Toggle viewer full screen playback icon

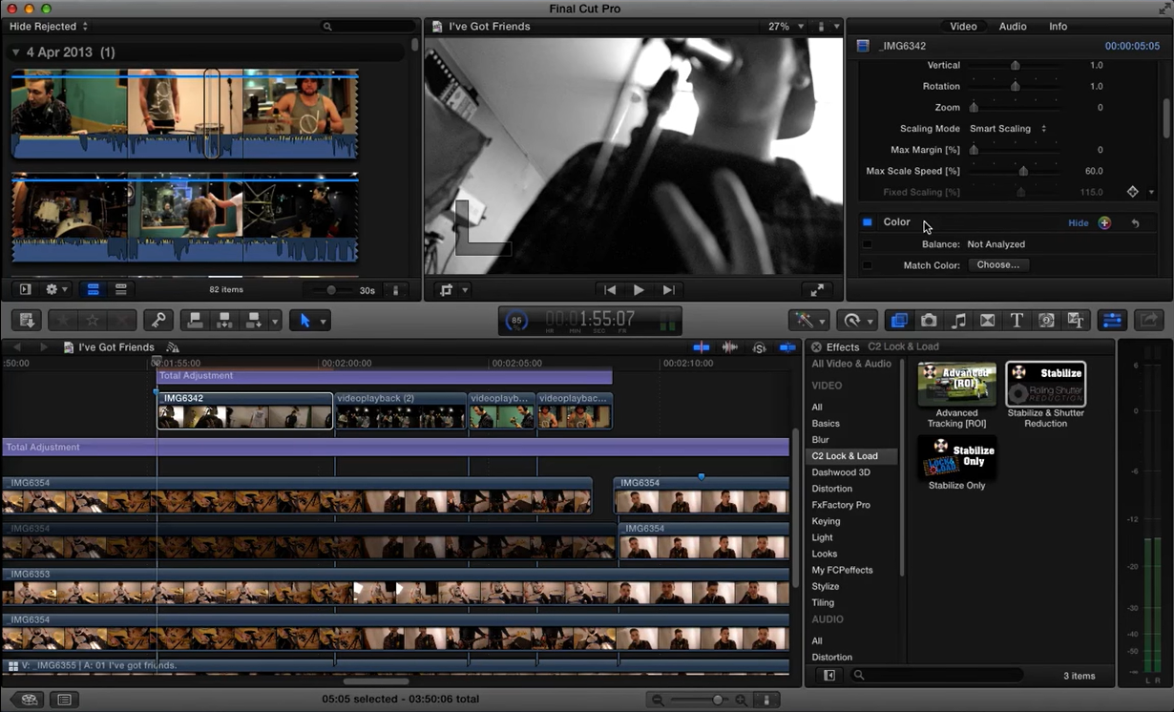click(x=817, y=290)
